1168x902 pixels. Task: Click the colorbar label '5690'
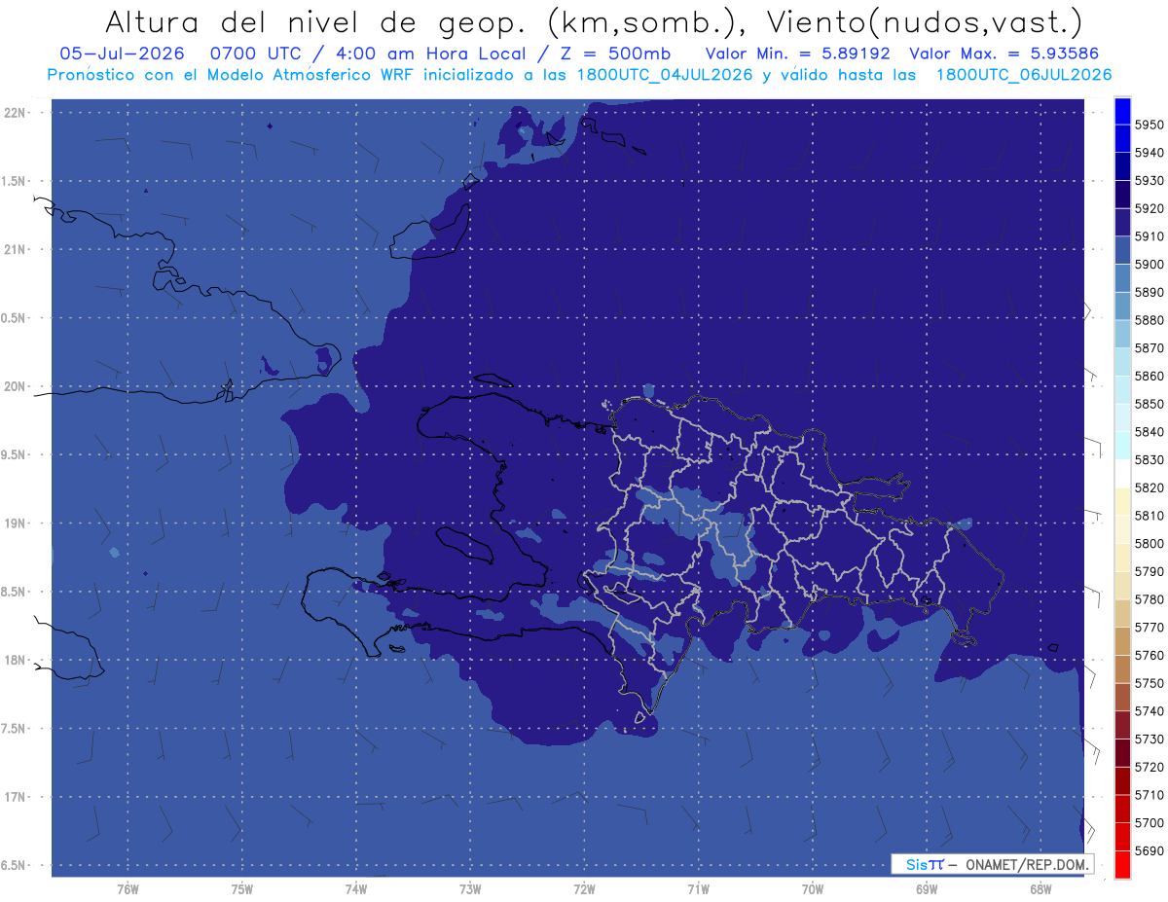(1149, 850)
